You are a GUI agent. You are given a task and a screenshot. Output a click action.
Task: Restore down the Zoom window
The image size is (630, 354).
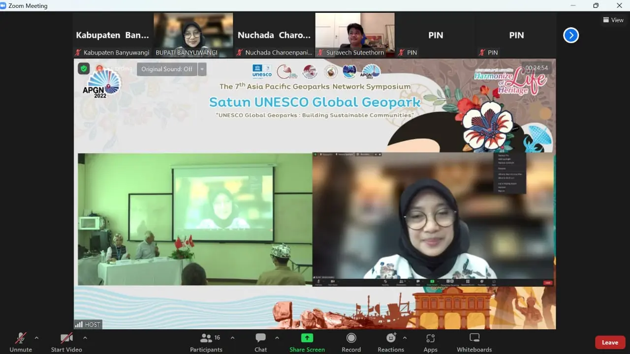pyautogui.click(x=596, y=5)
